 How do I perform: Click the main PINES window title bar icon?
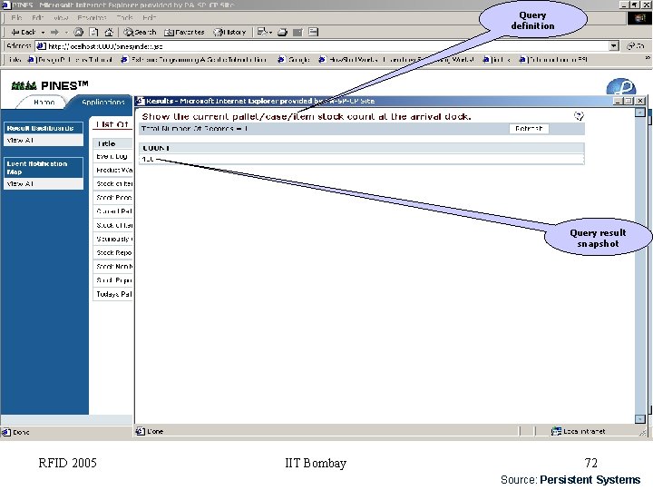click(5, 5)
